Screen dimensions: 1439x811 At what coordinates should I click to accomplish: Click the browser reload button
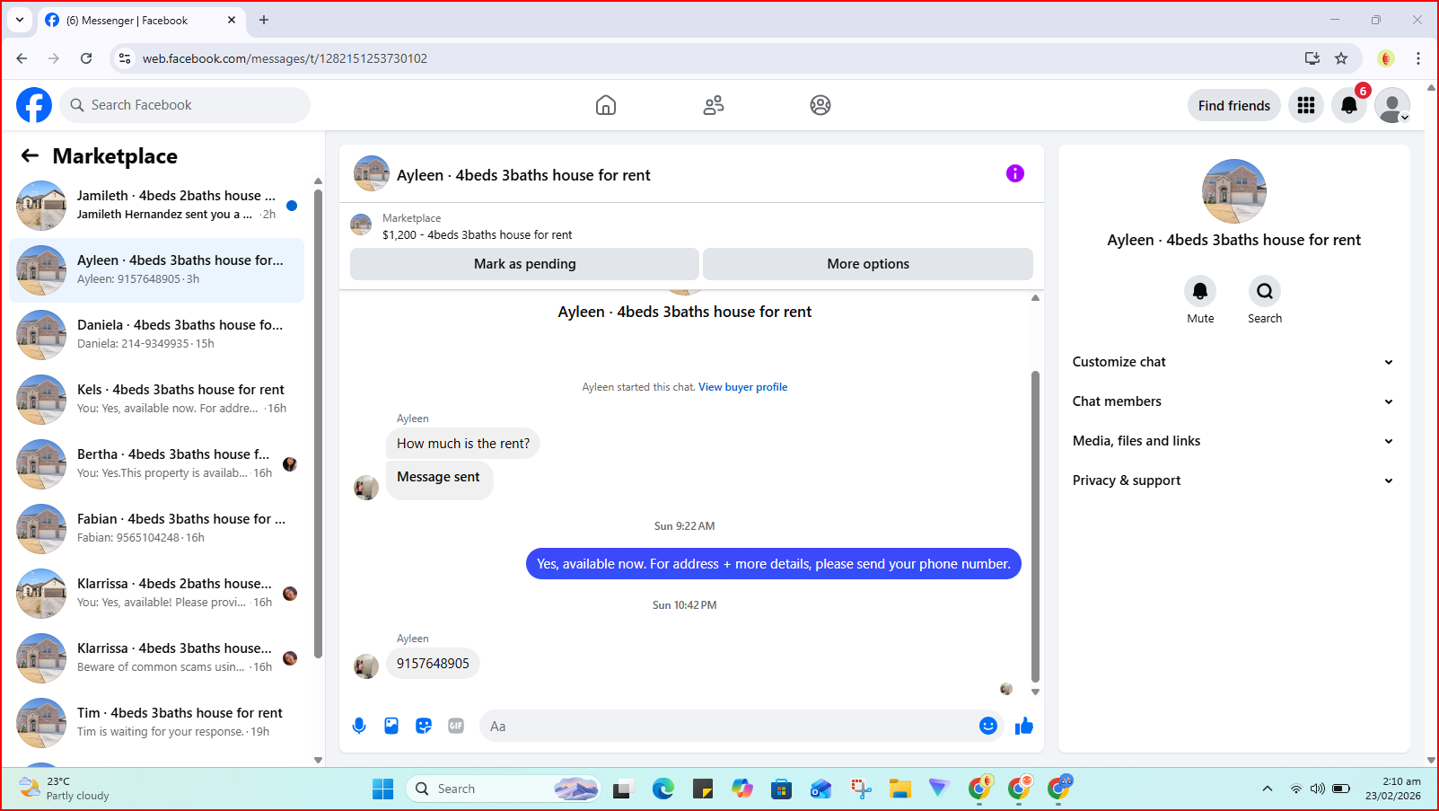click(x=86, y=58)
